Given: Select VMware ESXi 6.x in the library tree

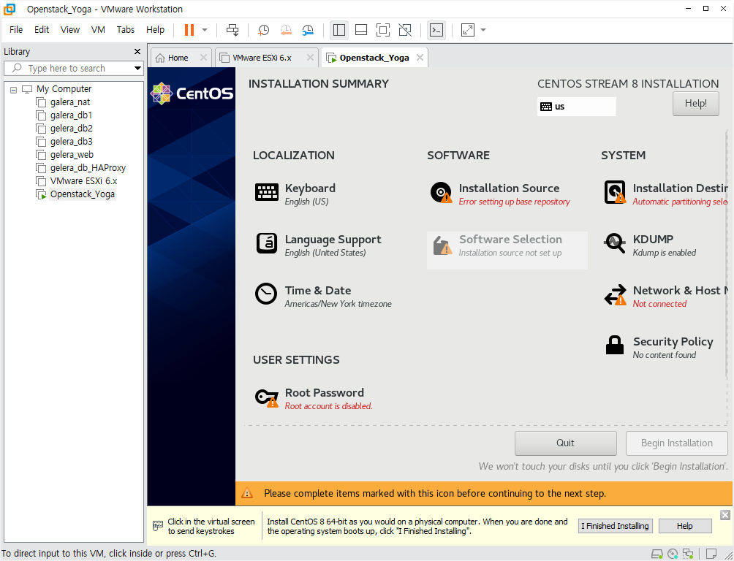Looking at the screenshot, I should [x=83, y=180].
